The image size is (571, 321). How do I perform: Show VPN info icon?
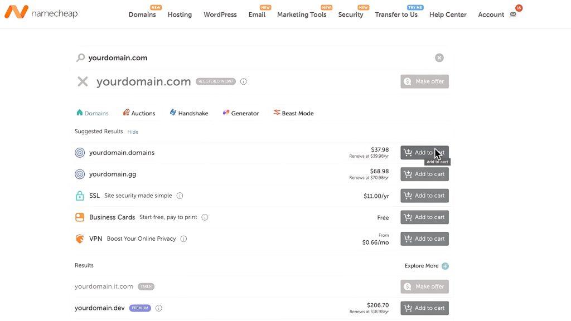click(183, 239)
